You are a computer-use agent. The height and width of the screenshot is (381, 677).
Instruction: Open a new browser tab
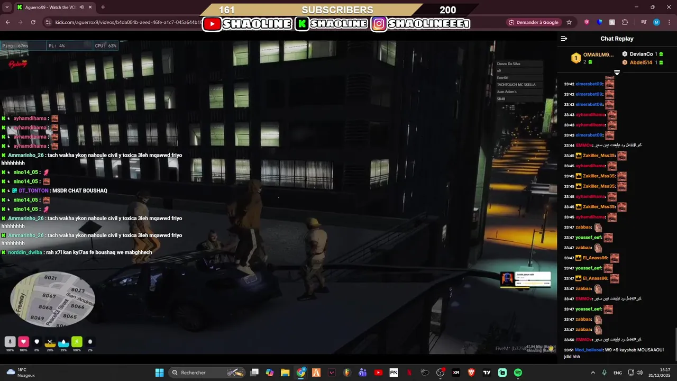pyautogui.click(x=103, y=7)
